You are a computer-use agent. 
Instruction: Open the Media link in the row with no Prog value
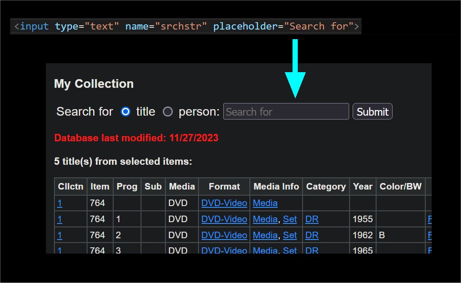pos(265,203)
